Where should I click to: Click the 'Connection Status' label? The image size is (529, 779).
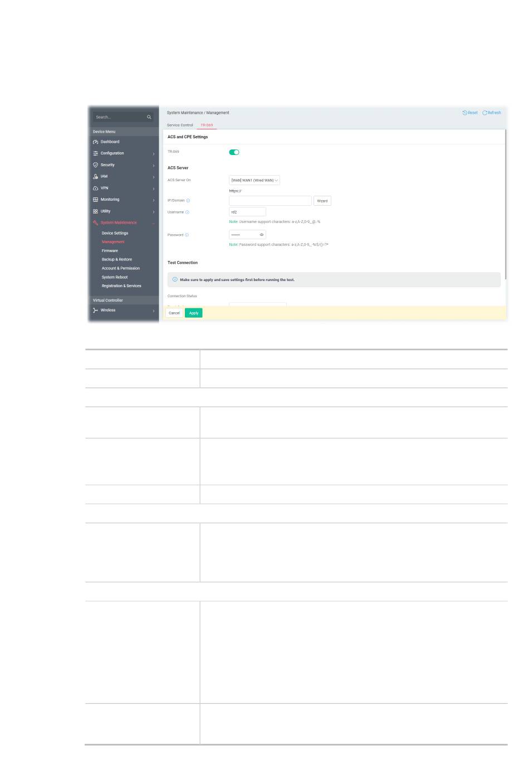(x=182, y=296)
